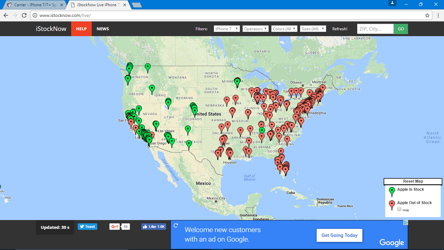
Task: Click the green pin in Utah
Action: click(x=168, y=103)
